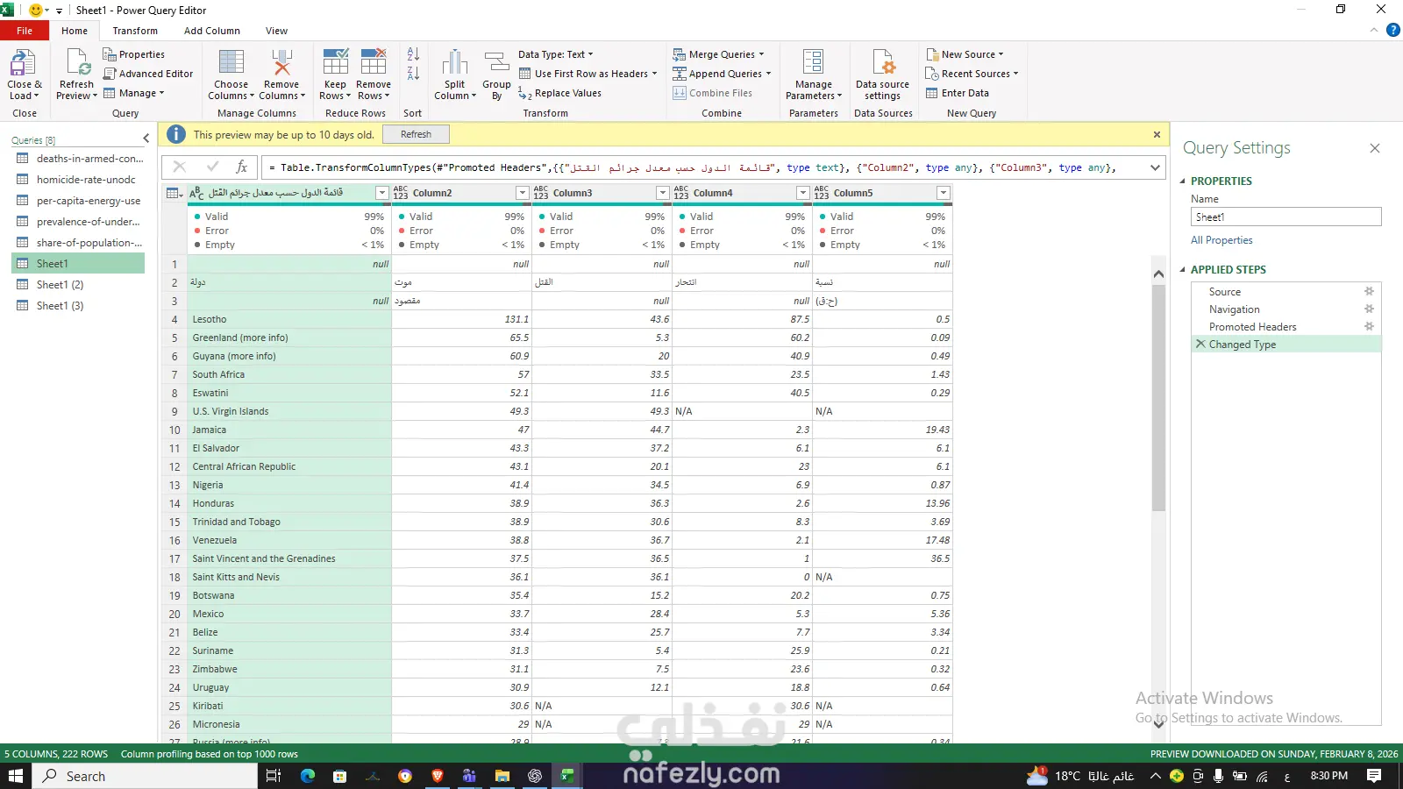Sort ascending with the A-Z icon
The width and height of the screenshot is (1403, 789).
[x=413, y=54]
